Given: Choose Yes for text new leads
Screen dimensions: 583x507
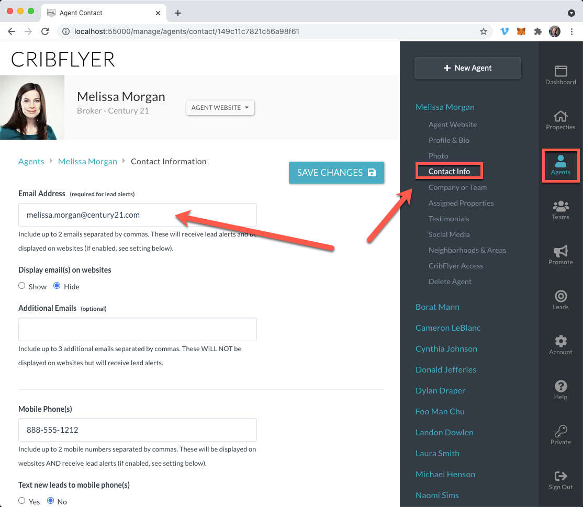Looking at the screenshot, I should pos(22,501).
